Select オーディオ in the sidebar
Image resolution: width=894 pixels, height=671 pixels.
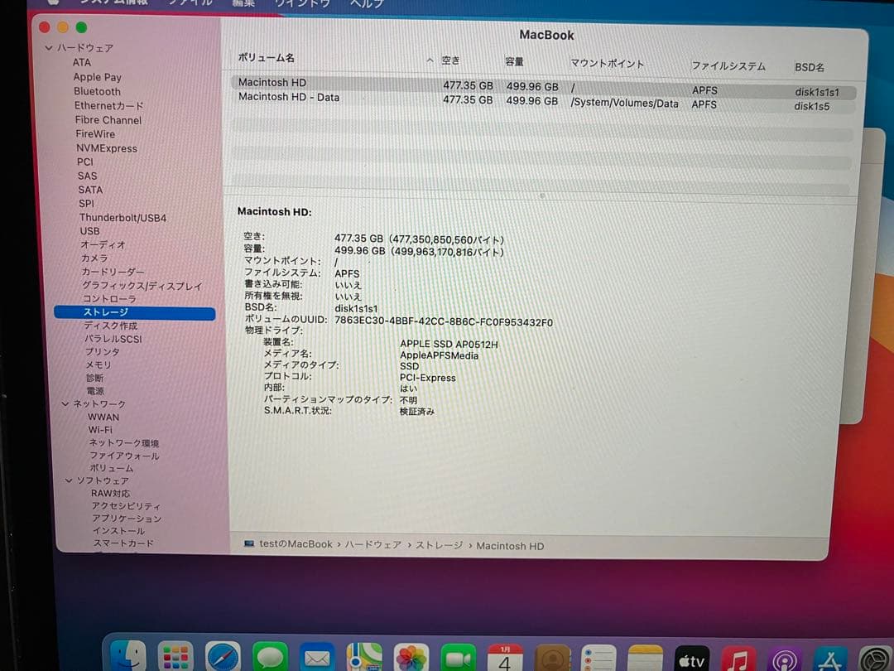coord(103,244)
